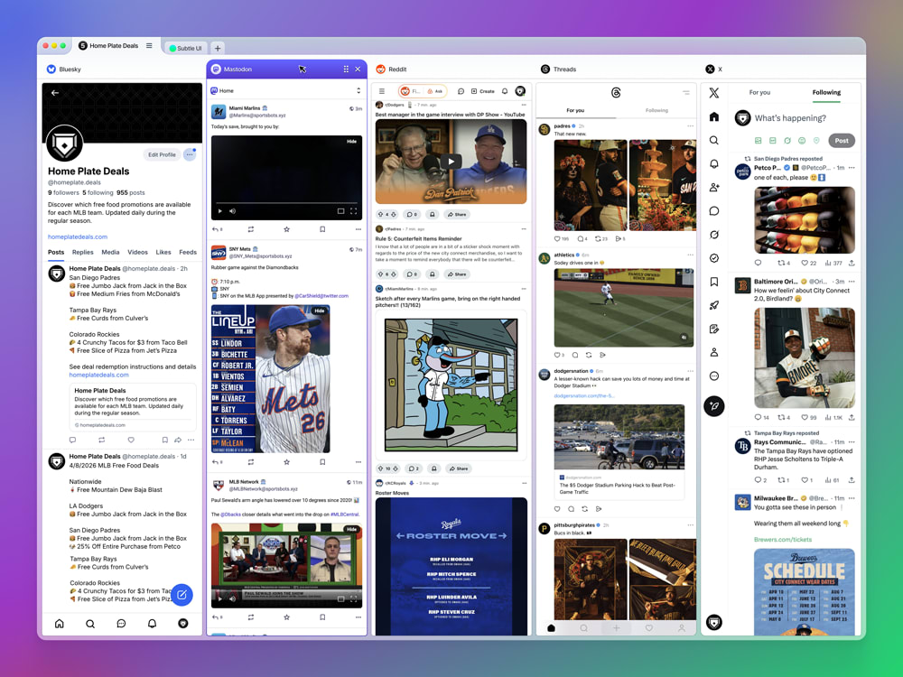
Task: Click into What's happening compose field
Action: tap(790, 118)
